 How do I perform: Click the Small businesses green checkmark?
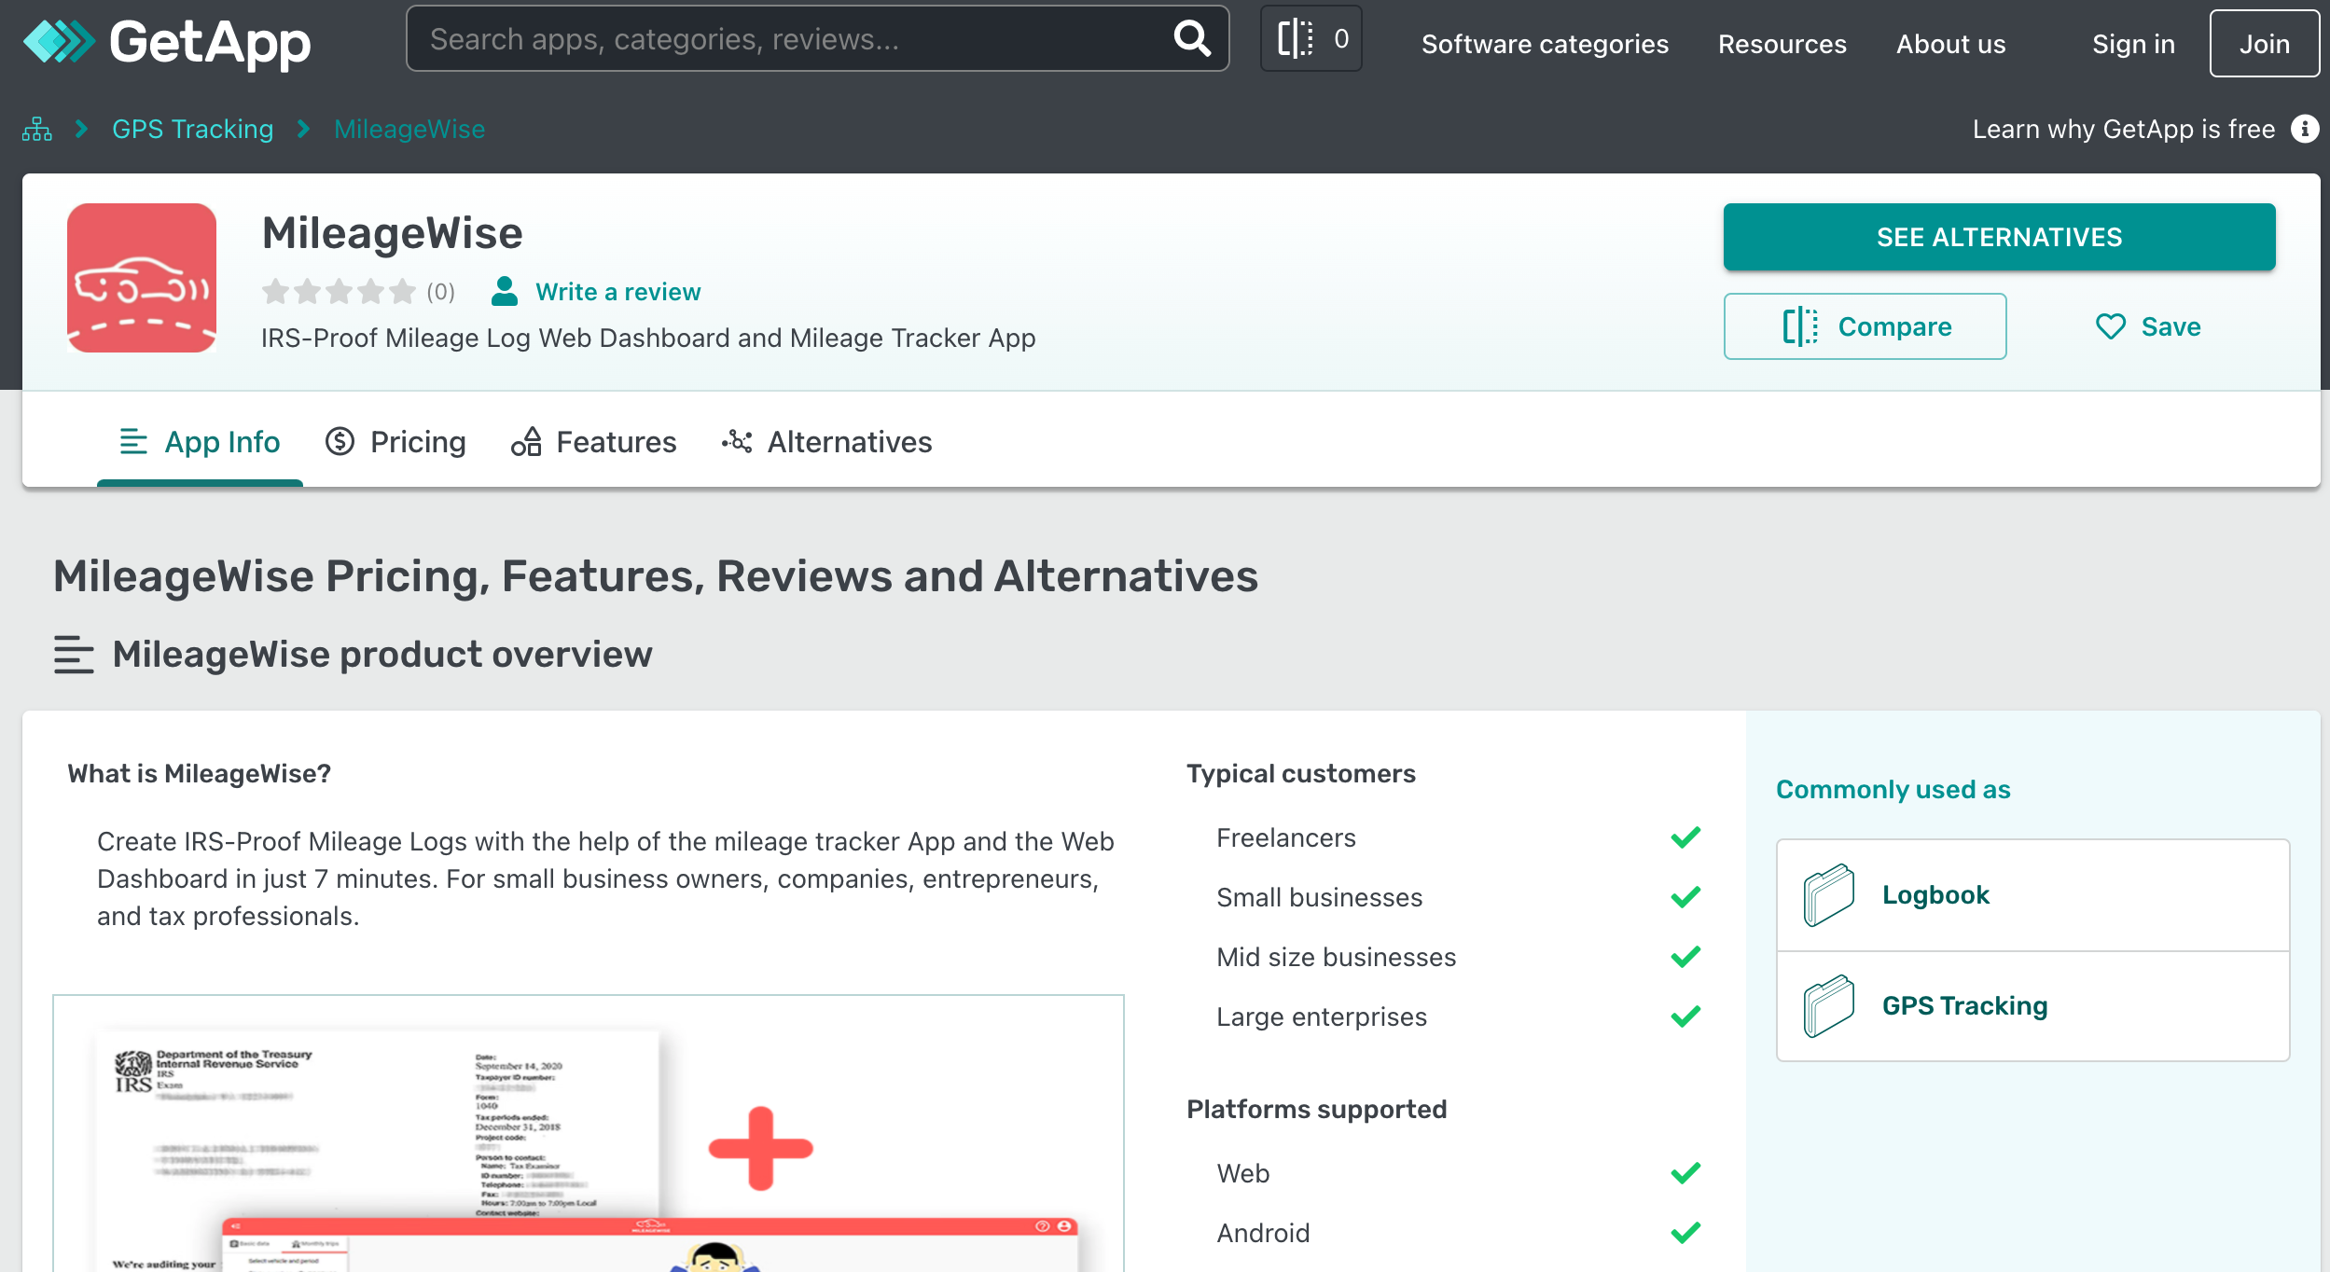click(x=1685, y=897)
